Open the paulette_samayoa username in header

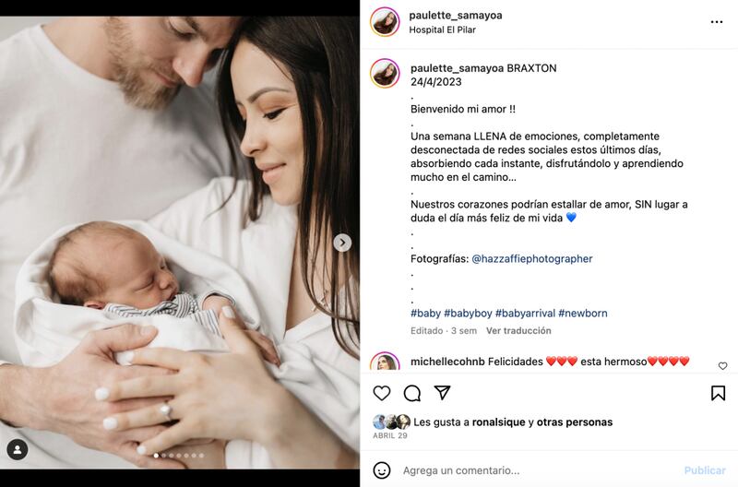tap(455, 15)
